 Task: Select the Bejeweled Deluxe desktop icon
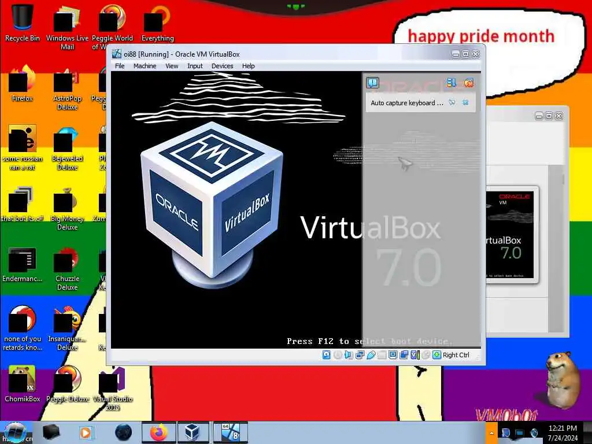67,148
